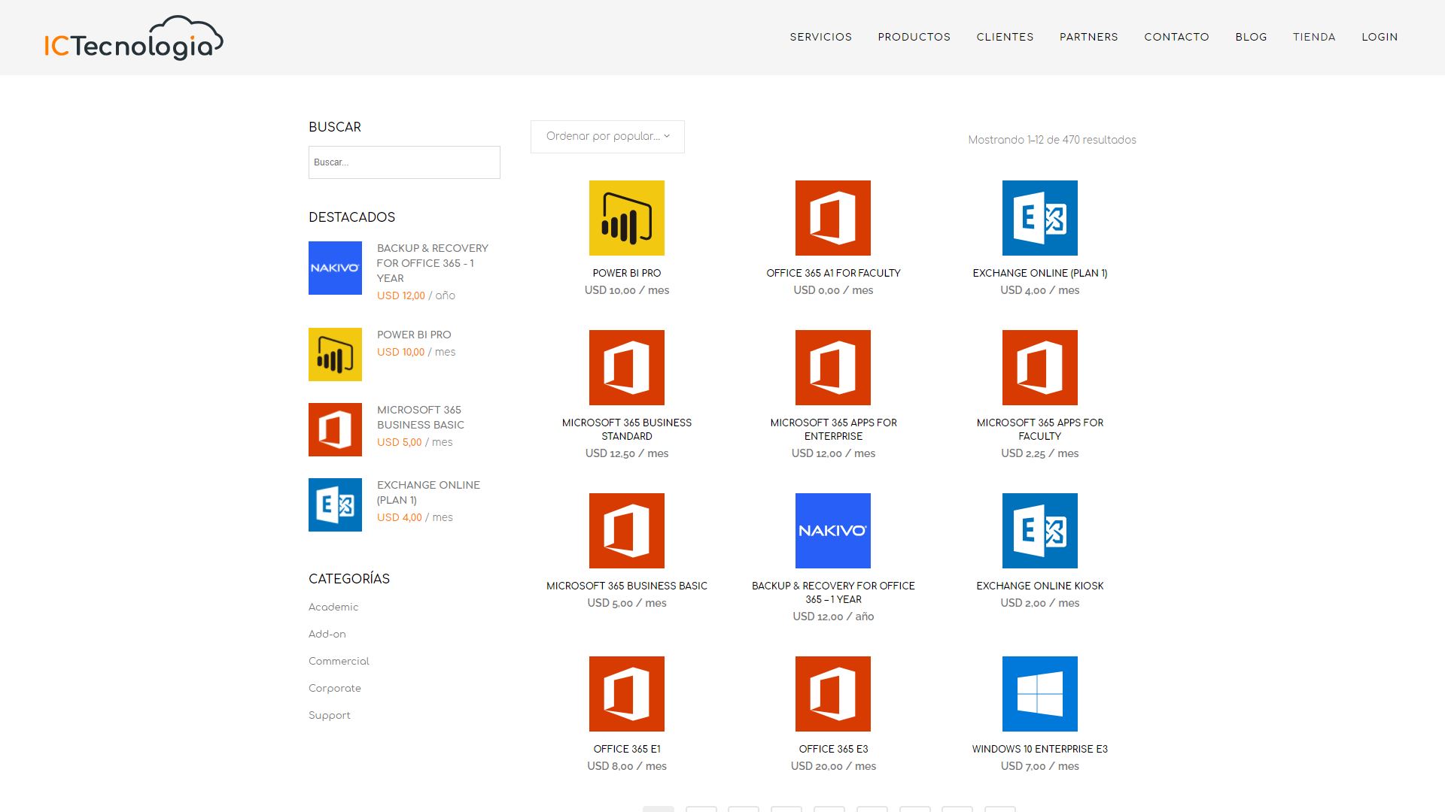Open the PRODUCTOS menu
Screen dimensions: 1445x812
tap(914, 37)
